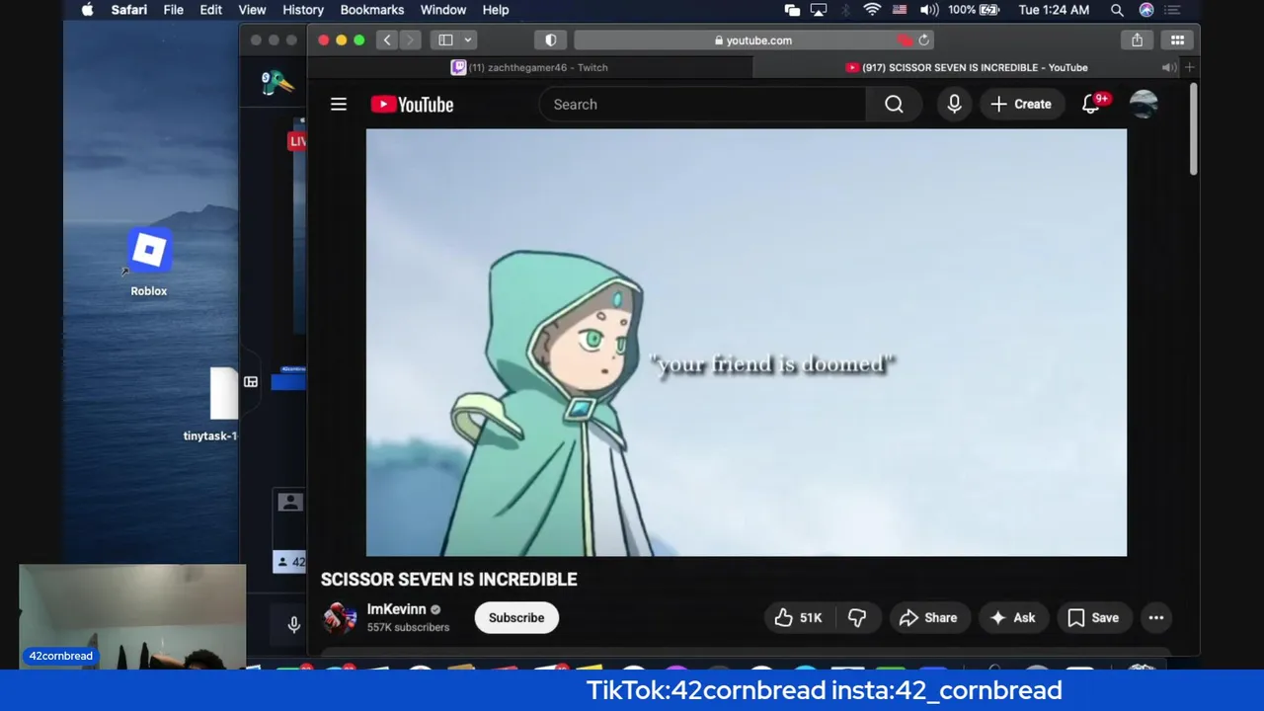Click the YouTube video player
Image resolution: width=1264 pixels, height=711 pixels.
[x=746, y=343]
